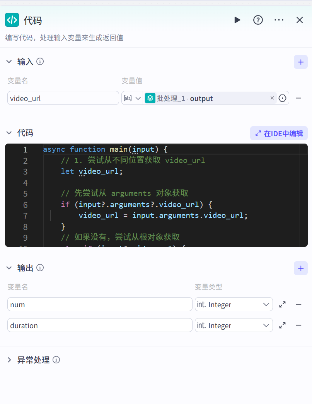This screenshot has height=404, width=312.
Task: Open the more options (...) menu icon
Action: point(279,20)
